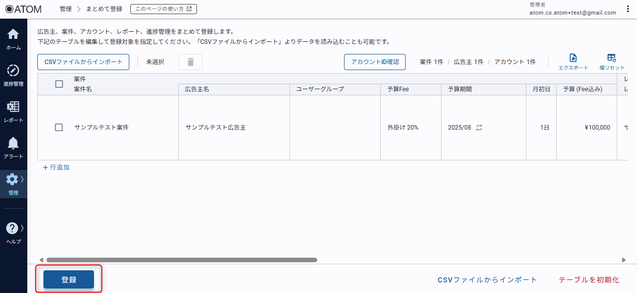This screenshot has width=637, height=293.
Task: Add a row with ＋行追加
Action: [x=56, y=167]
